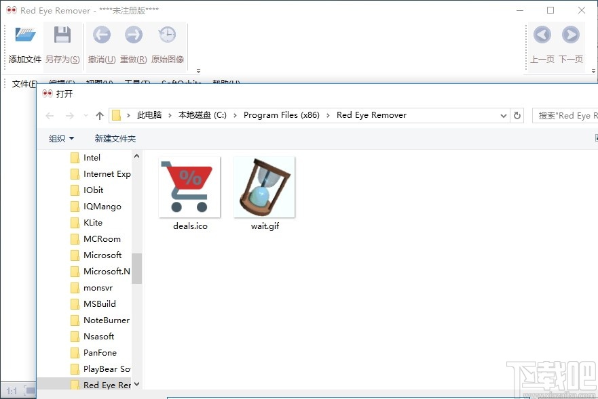Viewport: 598px width, 399px height.
Task: Click the Original Image (原始图像) clock icon
Action: point(168,35)
